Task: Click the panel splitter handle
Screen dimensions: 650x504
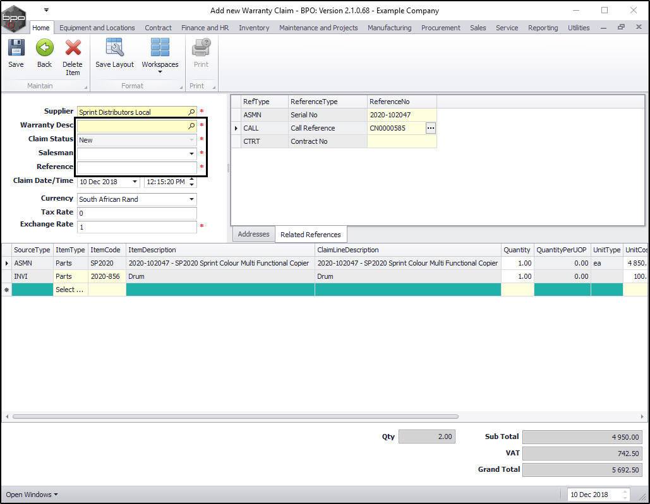Action: coord(228,168)
